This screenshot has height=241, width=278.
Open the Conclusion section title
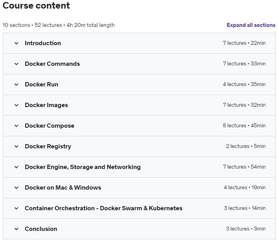pos(41,229)
